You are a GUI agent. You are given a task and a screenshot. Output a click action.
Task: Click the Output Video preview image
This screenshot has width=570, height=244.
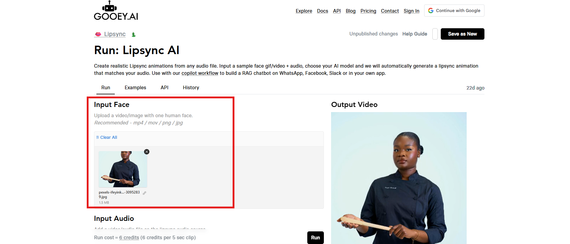point(399,178)
